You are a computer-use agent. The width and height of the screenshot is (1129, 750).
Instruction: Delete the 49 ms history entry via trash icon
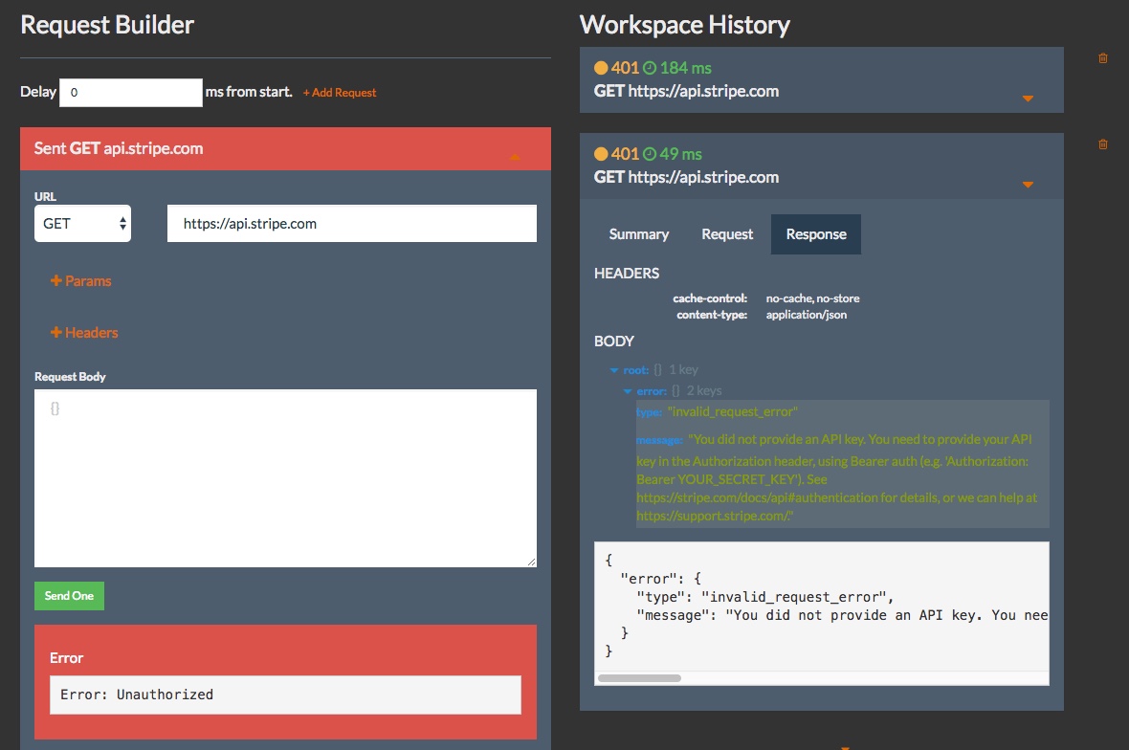[1102, 144]
